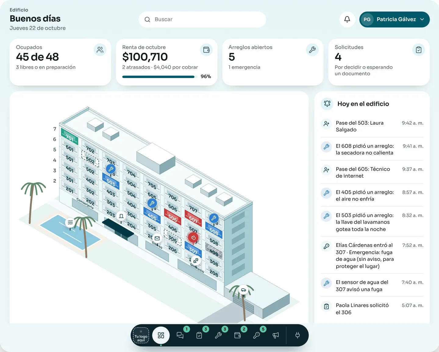
Task: Click the Conserjería label on the building
Action: (x=85, y=203)
